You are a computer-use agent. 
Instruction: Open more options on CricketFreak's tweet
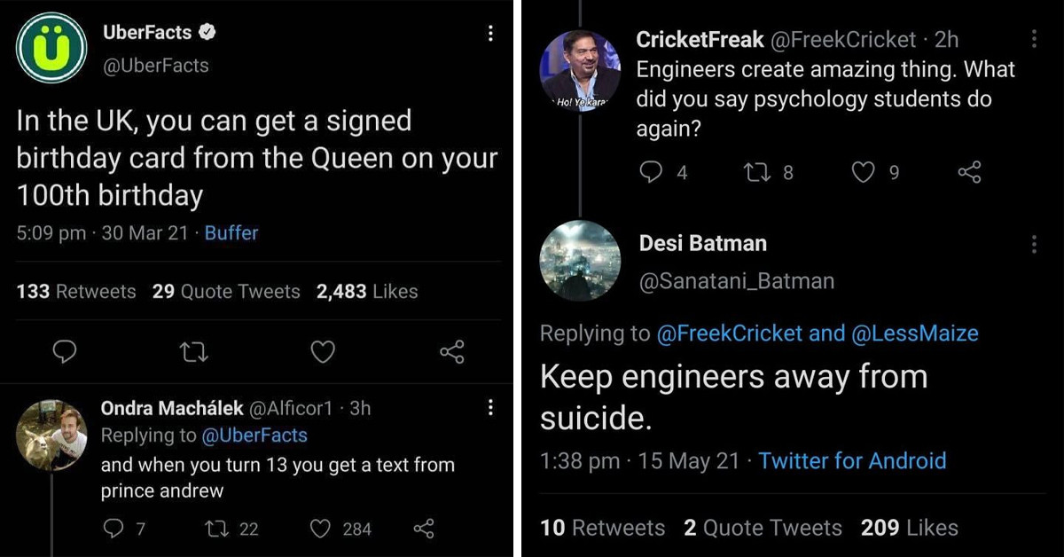click(x=1034, y=39)
